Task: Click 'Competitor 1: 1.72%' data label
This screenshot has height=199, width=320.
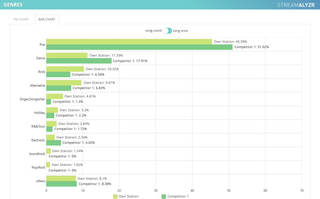Action: pyautogui.click(x=71, y=129)
